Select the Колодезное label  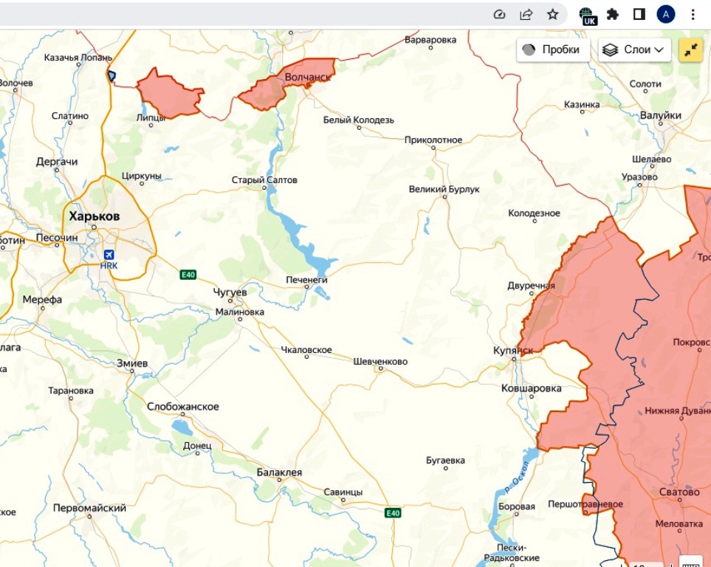(x=534, y=213)
